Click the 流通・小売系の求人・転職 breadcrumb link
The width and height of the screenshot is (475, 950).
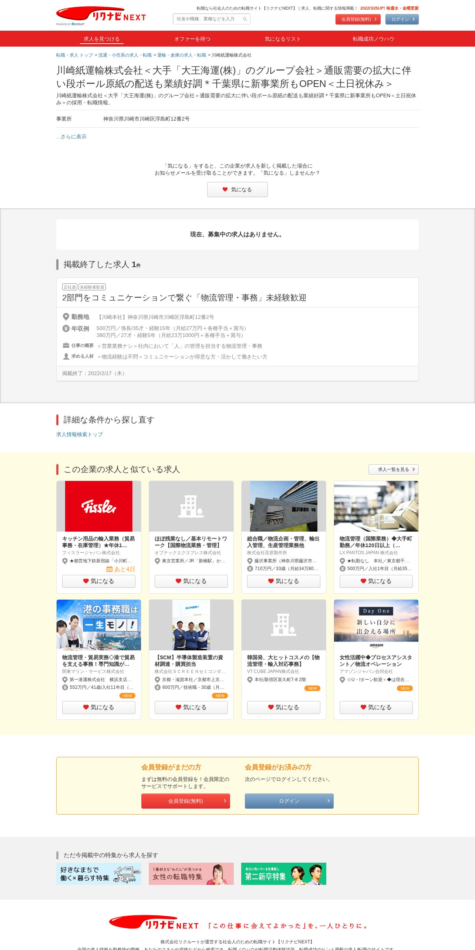pos(125,55)
